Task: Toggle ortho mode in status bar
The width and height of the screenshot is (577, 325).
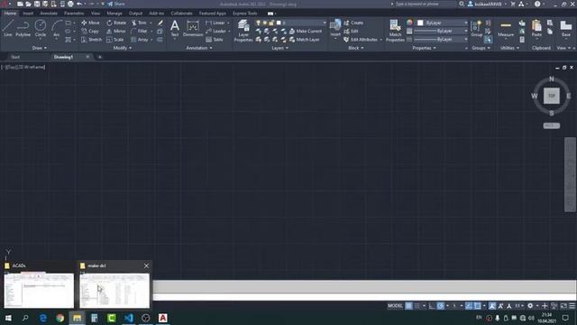Action: 432,306
